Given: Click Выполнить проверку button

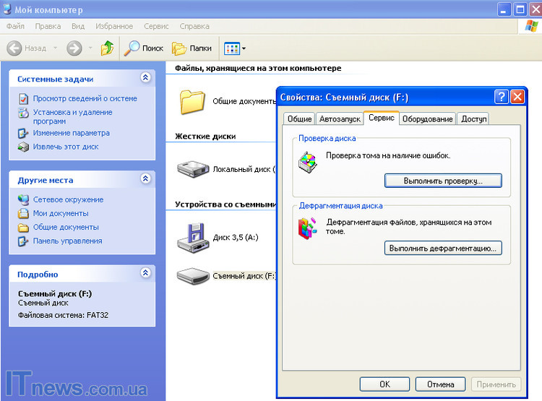Looking at the screenshot, I should pos(443,180).
